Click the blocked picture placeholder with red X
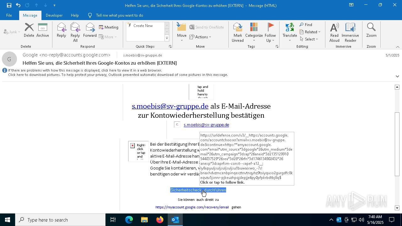 coord(139,151)
